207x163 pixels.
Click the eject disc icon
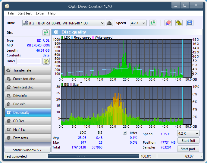click(x=109, y=23)
